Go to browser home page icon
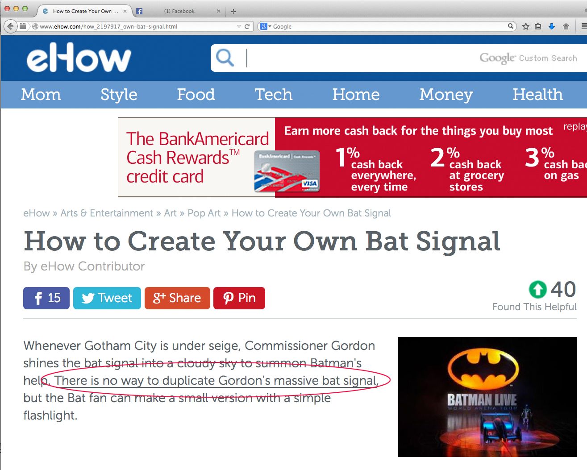The height and width of the screenshot is (470, 587). tap(566, 26)
